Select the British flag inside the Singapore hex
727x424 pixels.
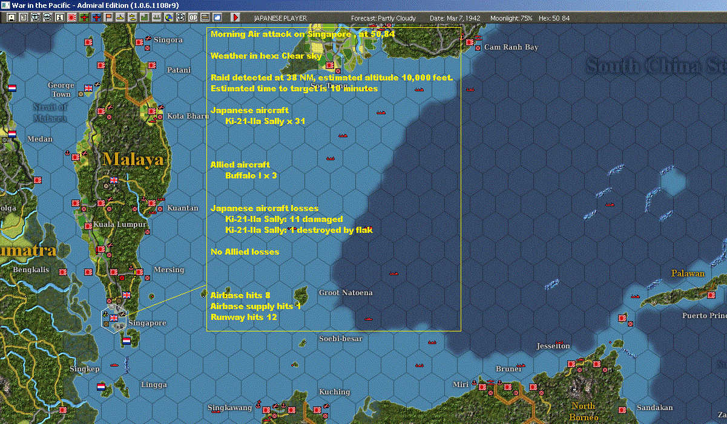[114, 318]
